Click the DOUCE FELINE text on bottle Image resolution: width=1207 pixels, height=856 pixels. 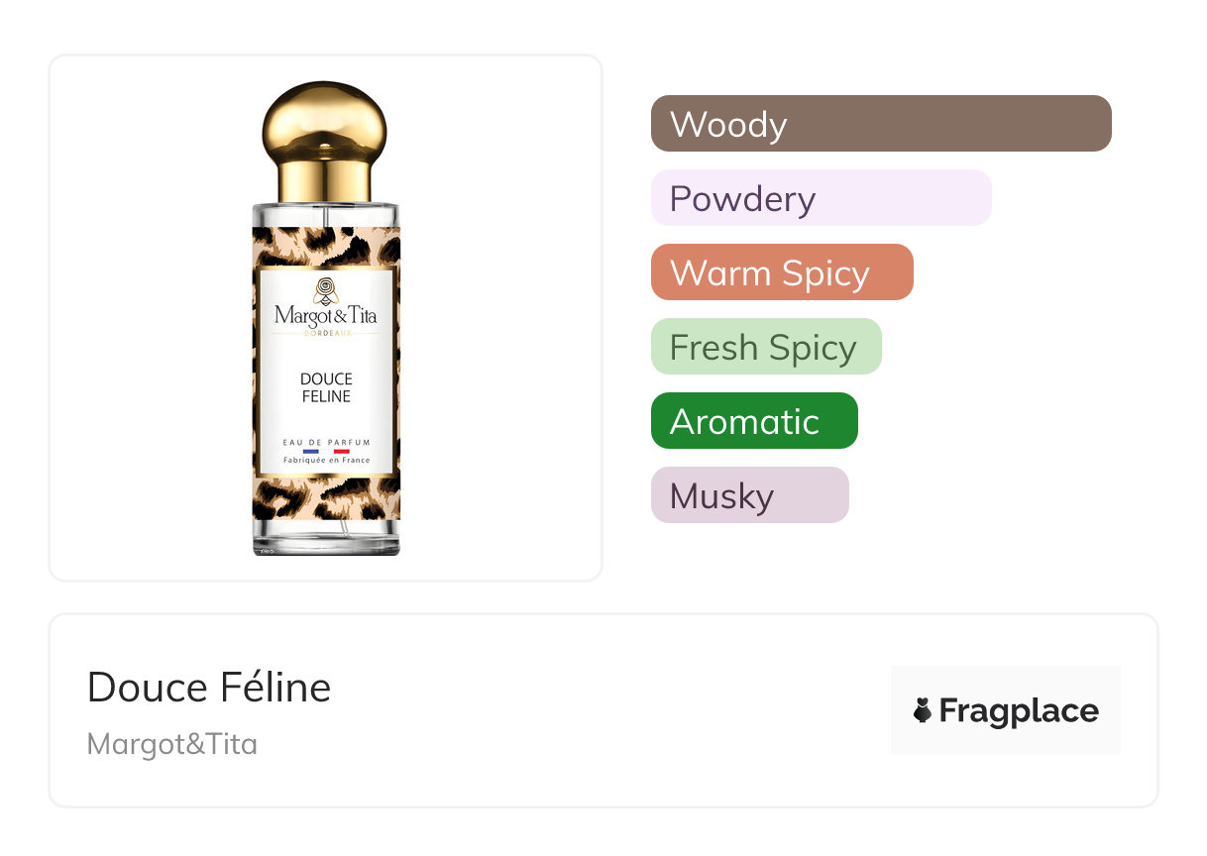click(x=326, y=387)
